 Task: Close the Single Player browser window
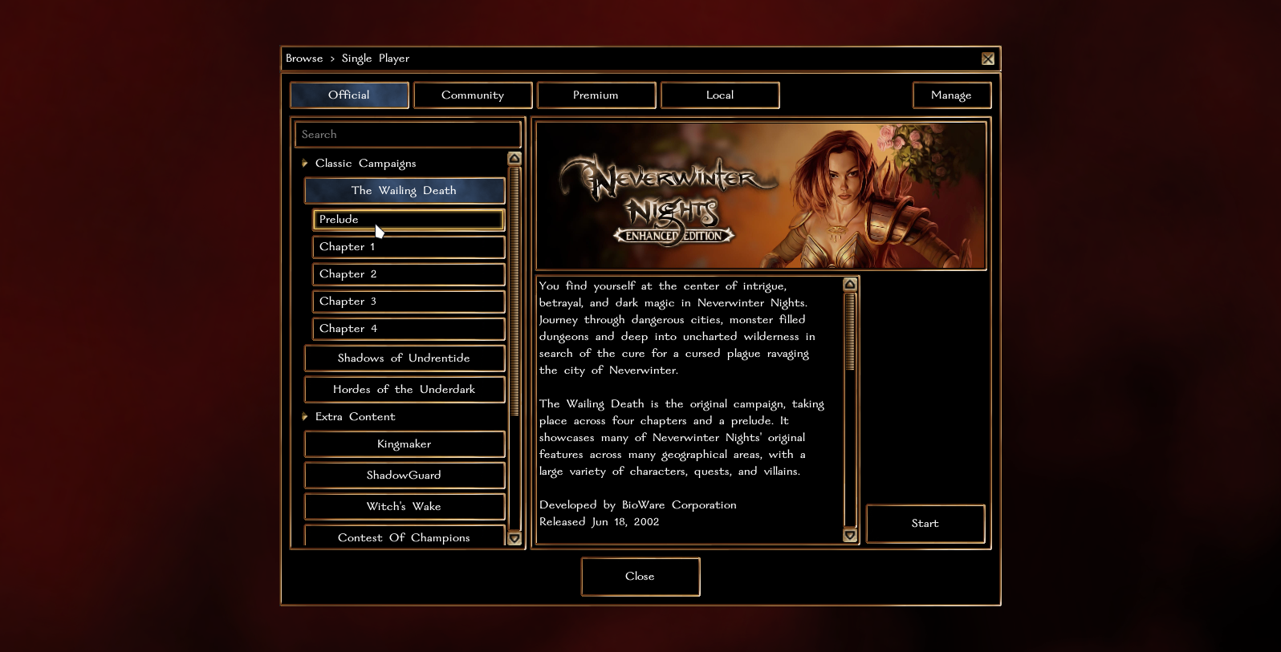[x=988, y=59]
